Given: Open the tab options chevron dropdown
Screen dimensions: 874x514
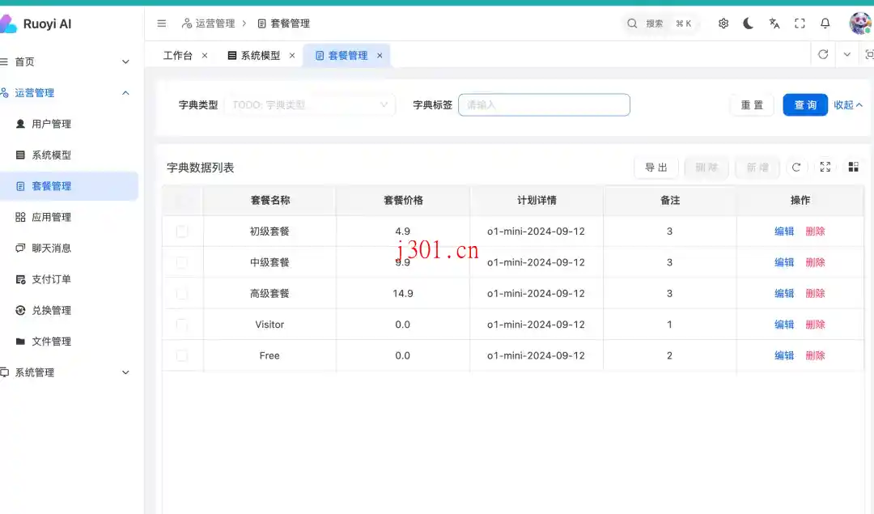Looking at the screenshot, I should [846, 54].
